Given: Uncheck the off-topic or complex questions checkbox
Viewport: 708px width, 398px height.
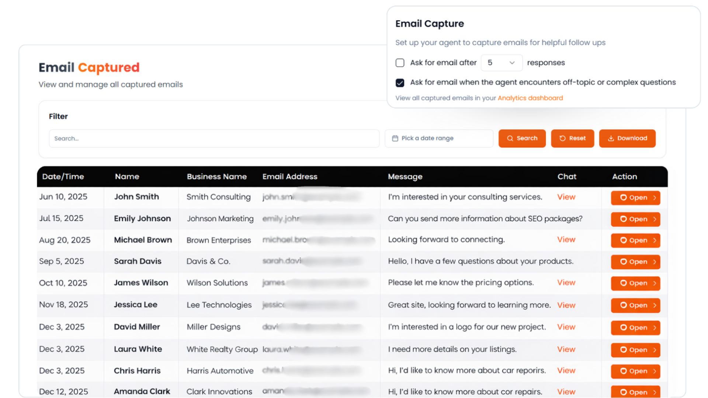Looking at the screenshot, I should click(x=400, y=83).
